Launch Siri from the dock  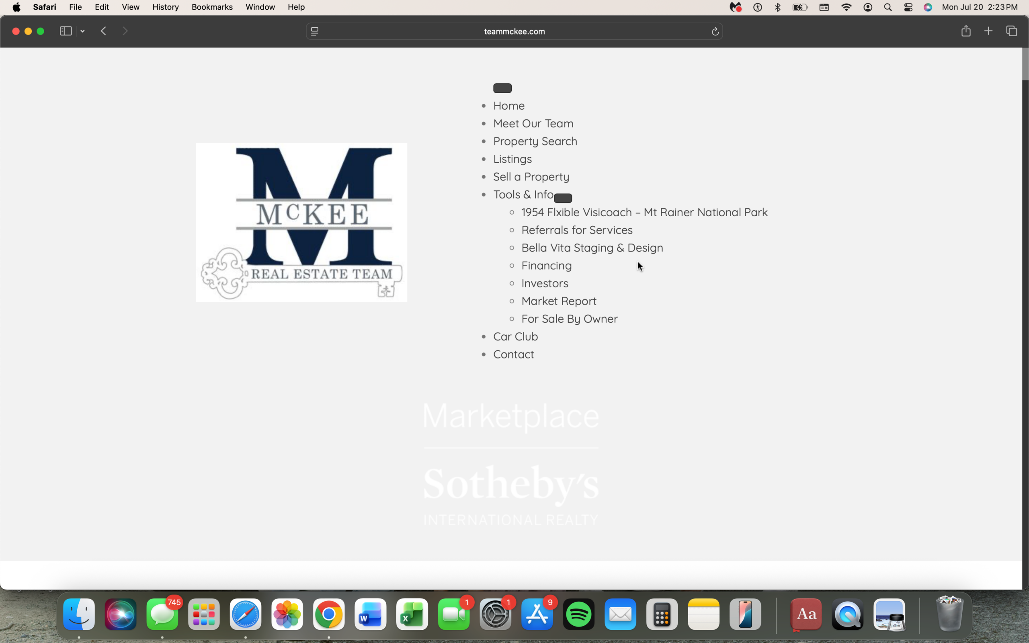(121, 614)
